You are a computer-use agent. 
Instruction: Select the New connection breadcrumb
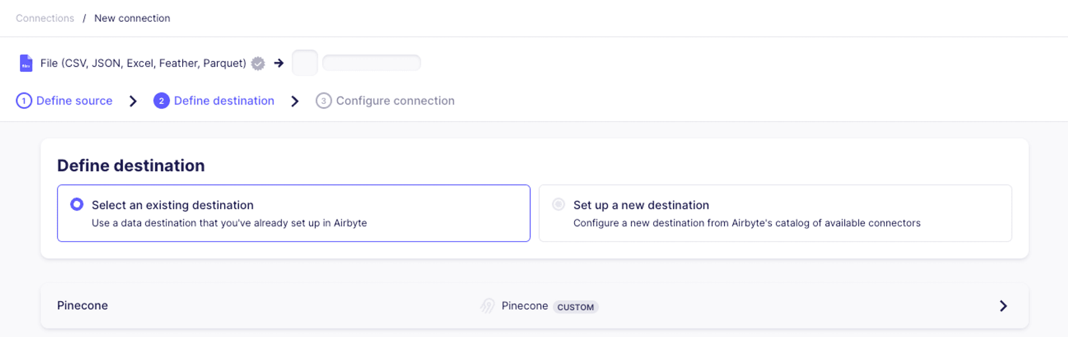132,18
